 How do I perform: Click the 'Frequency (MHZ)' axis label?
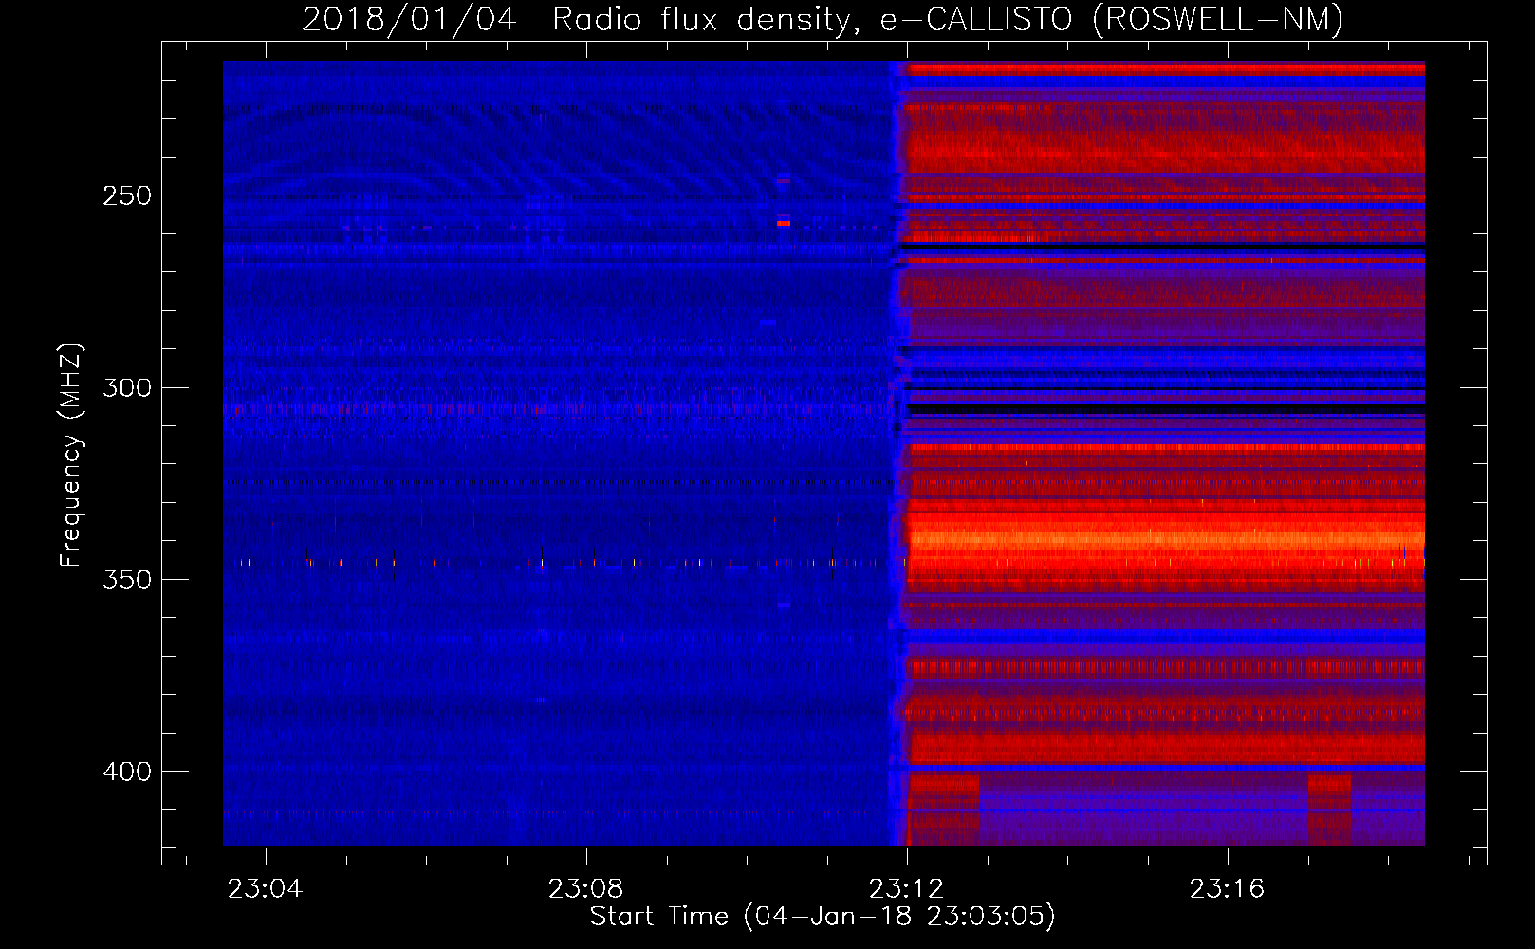71,456
